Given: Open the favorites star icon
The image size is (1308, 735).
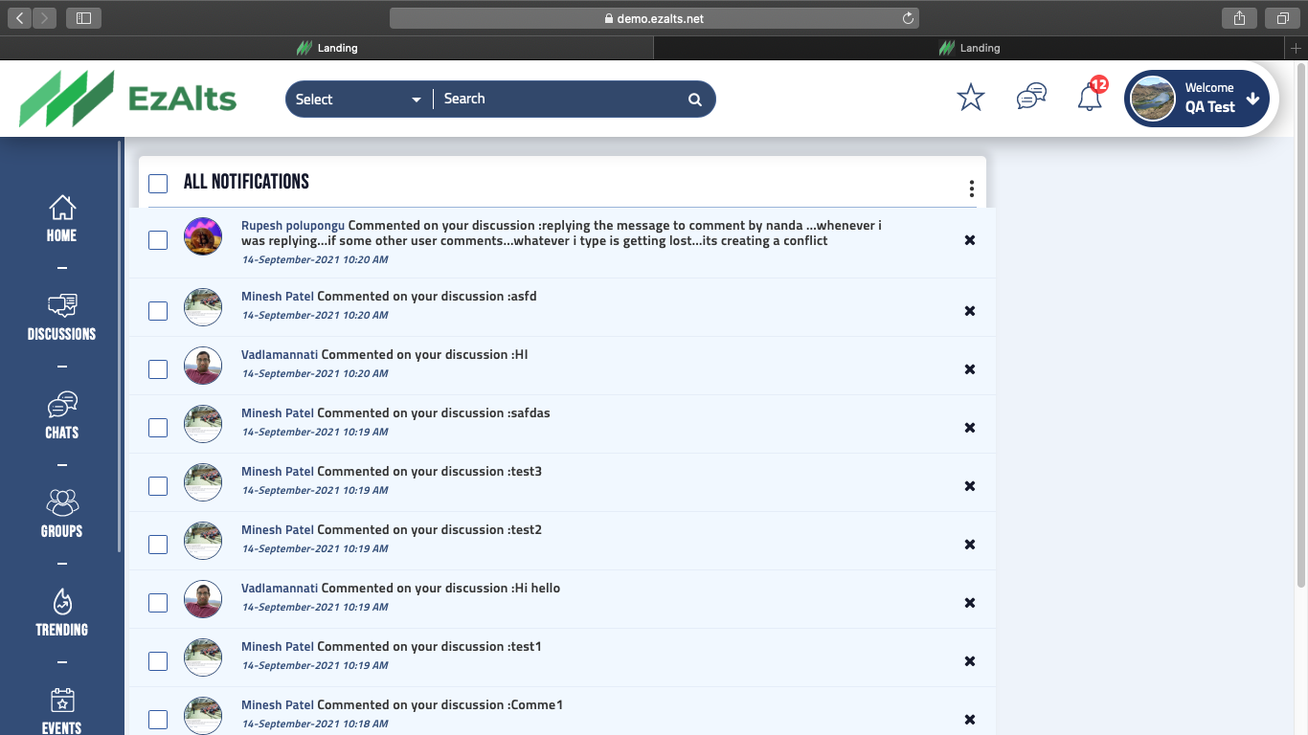Looking at the screenshot, I should (x=970, y=98).
